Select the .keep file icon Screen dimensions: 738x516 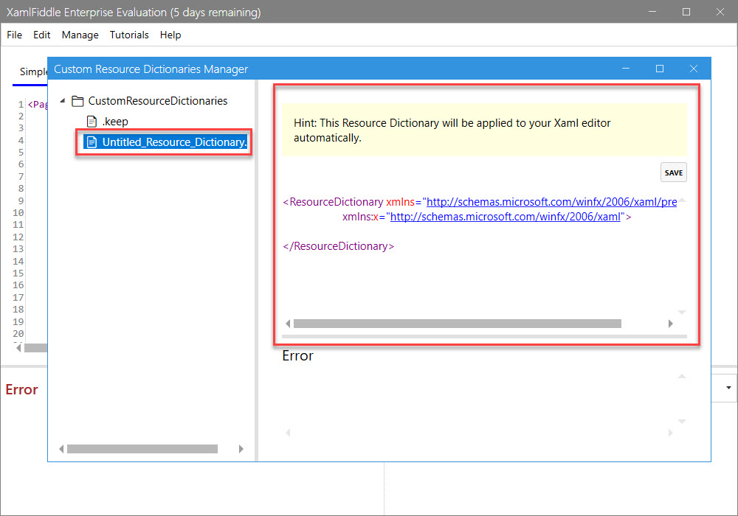coord(92,122)
